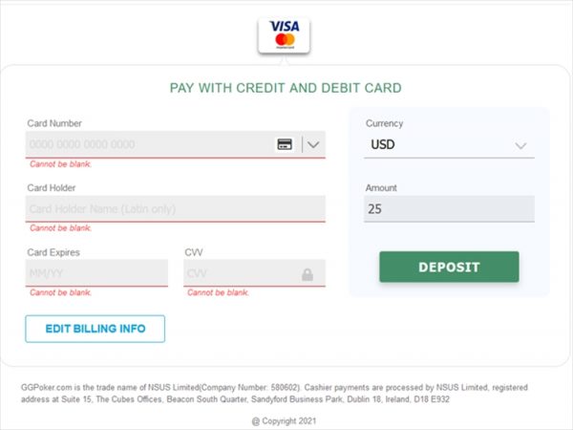The height and width of the screenshot is (430, 573).
Task: Focus the Card Number input field
Action: (150, 144)
